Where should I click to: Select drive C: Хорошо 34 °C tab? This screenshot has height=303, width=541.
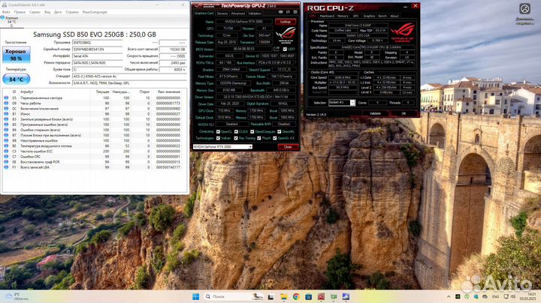pos(11,21)
